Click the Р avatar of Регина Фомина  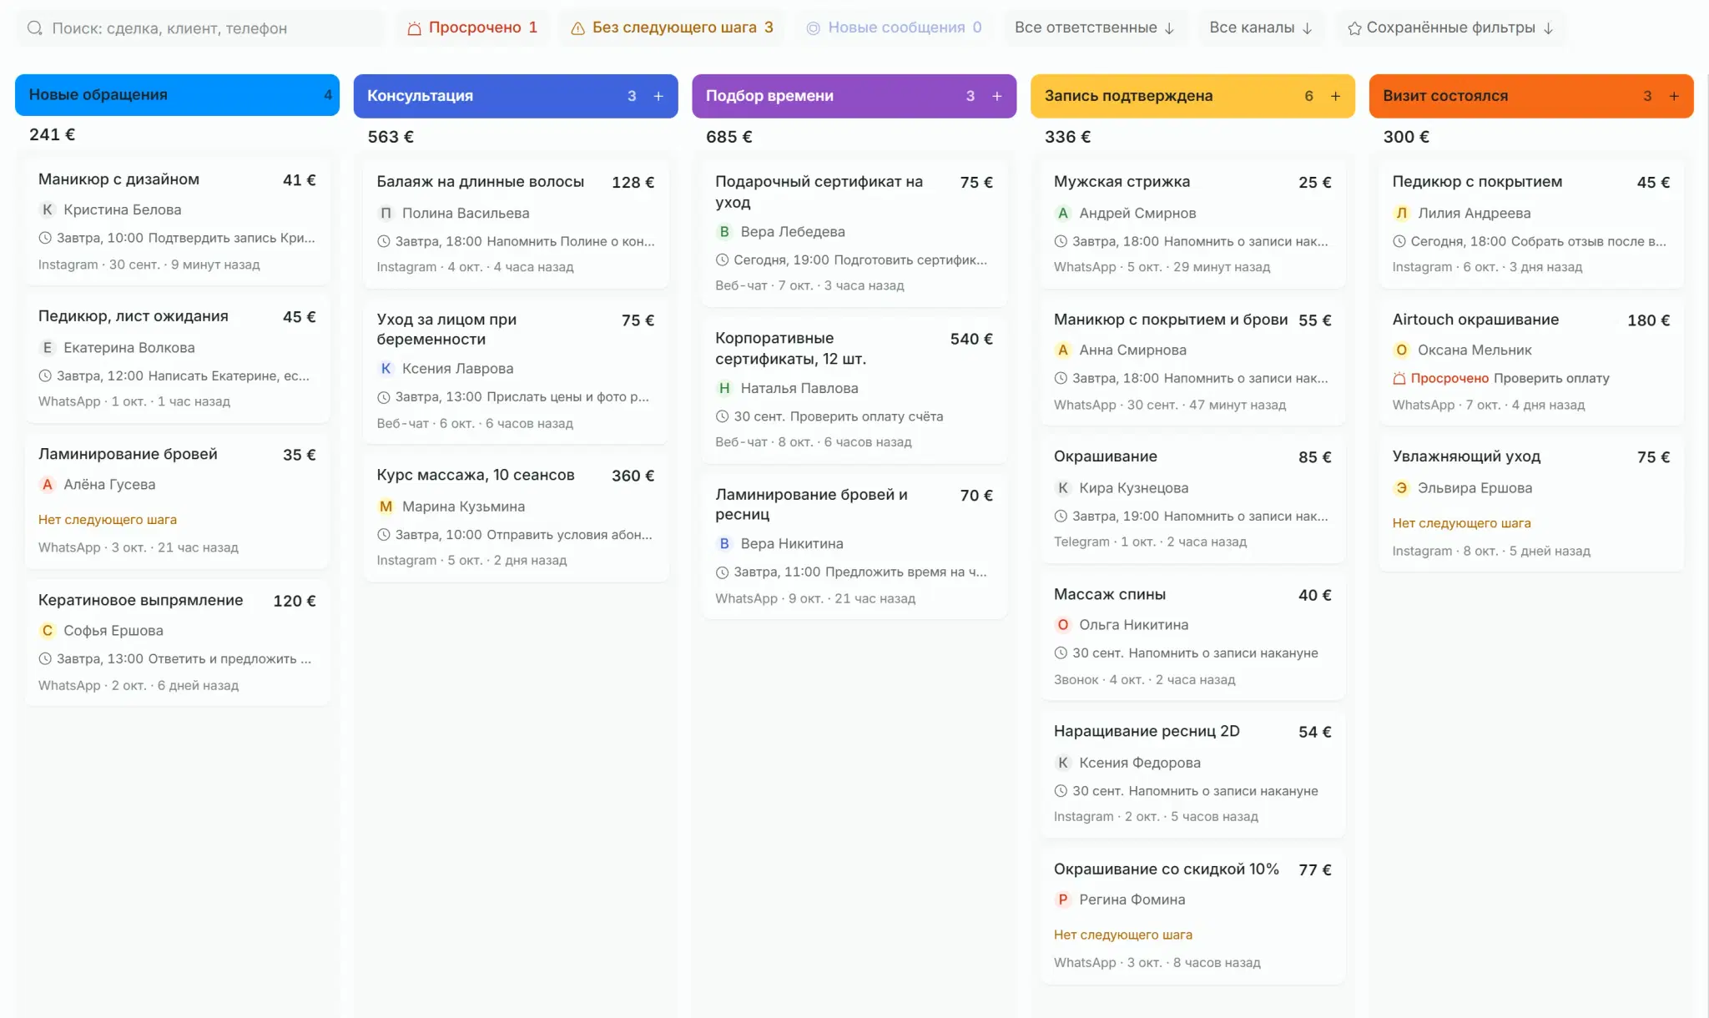tap(1063, 900)
